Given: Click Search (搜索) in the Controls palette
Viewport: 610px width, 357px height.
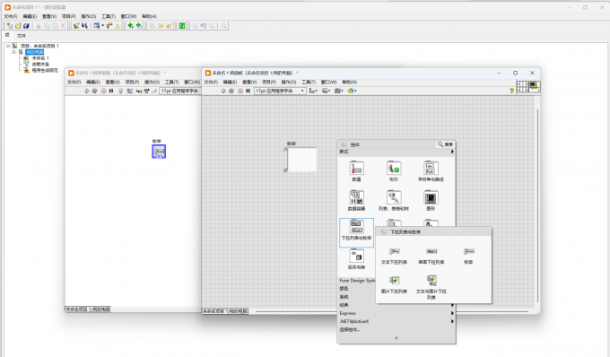Looking at the screenshot, I should (x=446, y=144).
